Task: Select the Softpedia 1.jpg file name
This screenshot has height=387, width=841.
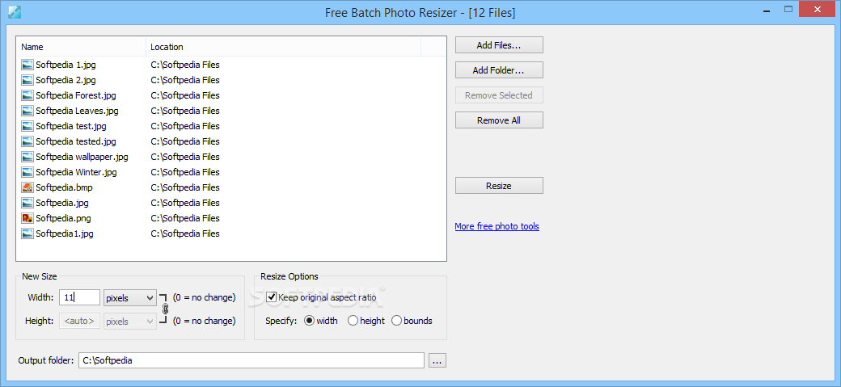Action: [x=66, y=65]
